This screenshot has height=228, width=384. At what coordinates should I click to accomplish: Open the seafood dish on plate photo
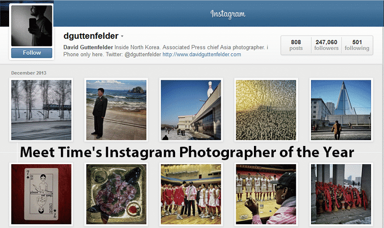pos(116,194)
